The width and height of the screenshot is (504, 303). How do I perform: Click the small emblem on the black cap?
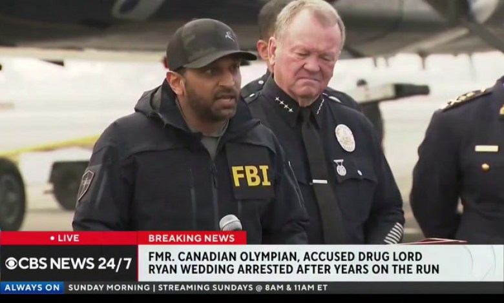coord(230,36)
